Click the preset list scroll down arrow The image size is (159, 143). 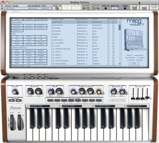[119, 64]
